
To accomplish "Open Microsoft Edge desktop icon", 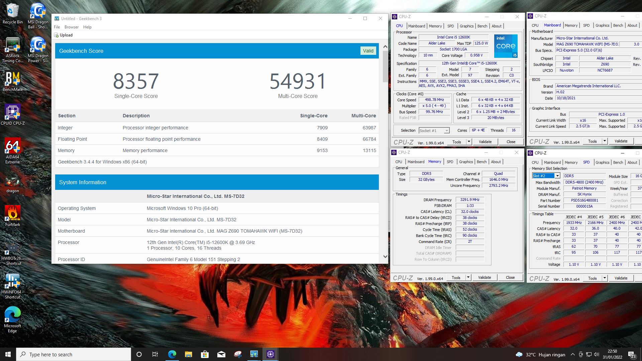I will point(12,320).
